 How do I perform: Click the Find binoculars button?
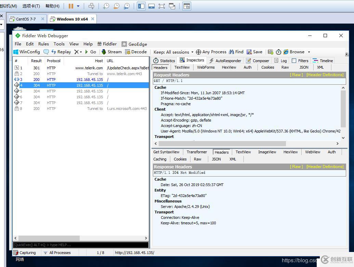(236, 52)
